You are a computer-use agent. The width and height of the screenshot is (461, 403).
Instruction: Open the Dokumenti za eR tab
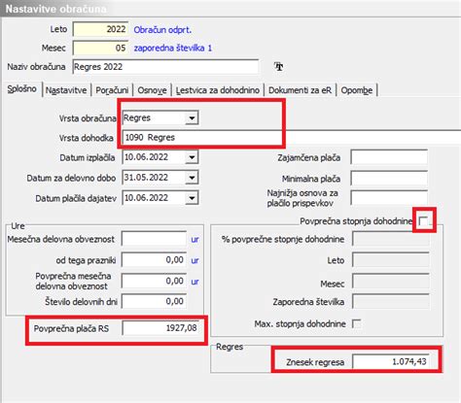(300, 90)
